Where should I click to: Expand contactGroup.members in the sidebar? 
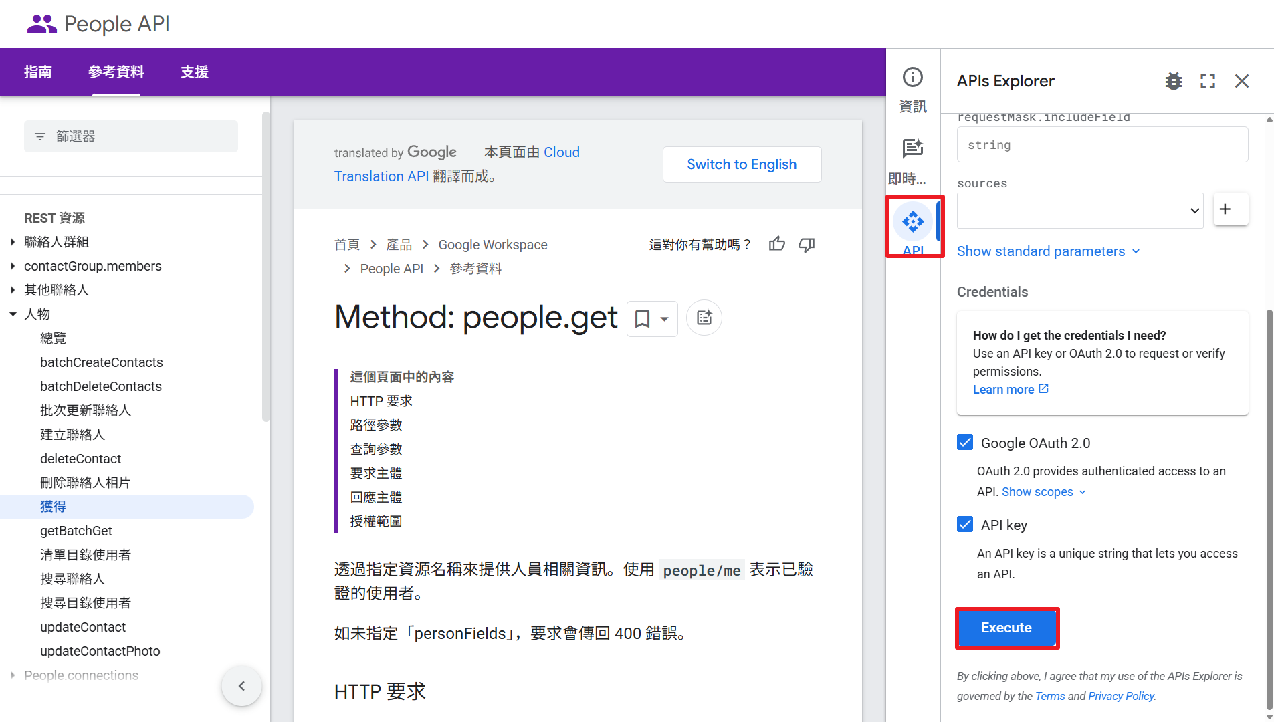13,266
